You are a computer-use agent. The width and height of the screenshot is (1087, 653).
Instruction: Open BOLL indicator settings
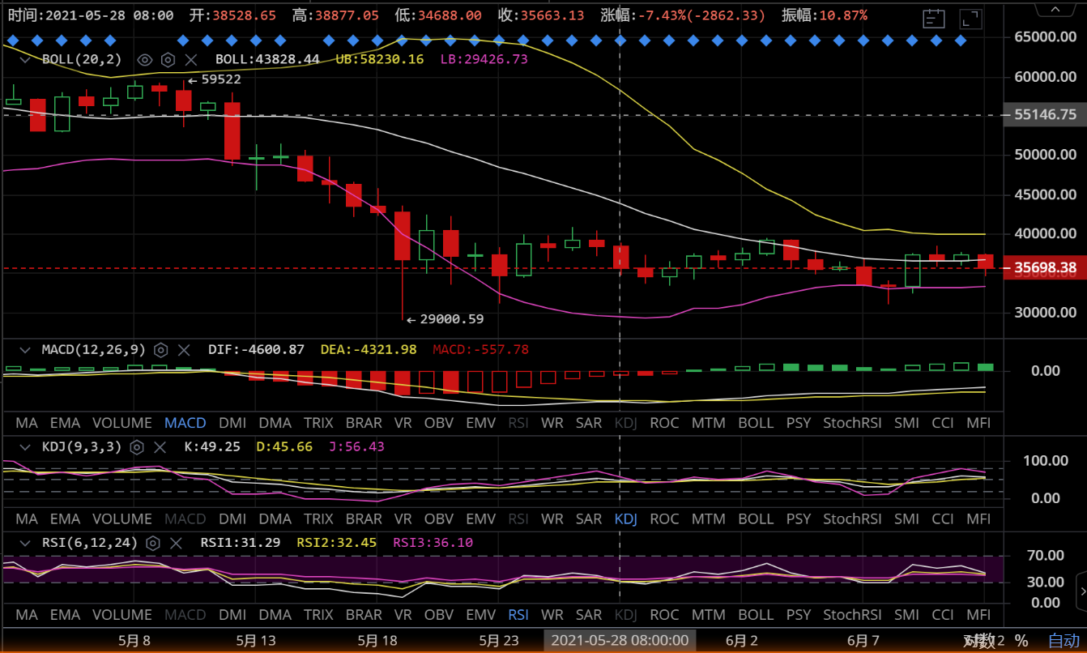(168, 59)
